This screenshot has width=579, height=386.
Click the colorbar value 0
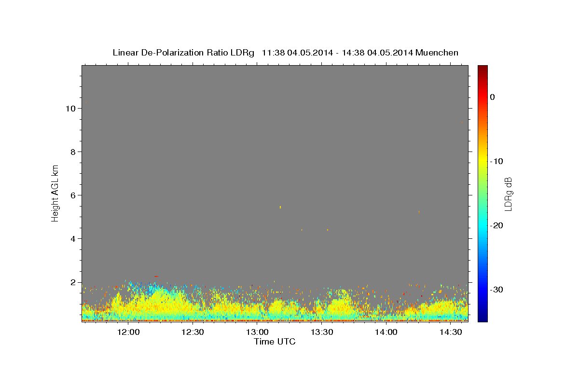(493, 97)
